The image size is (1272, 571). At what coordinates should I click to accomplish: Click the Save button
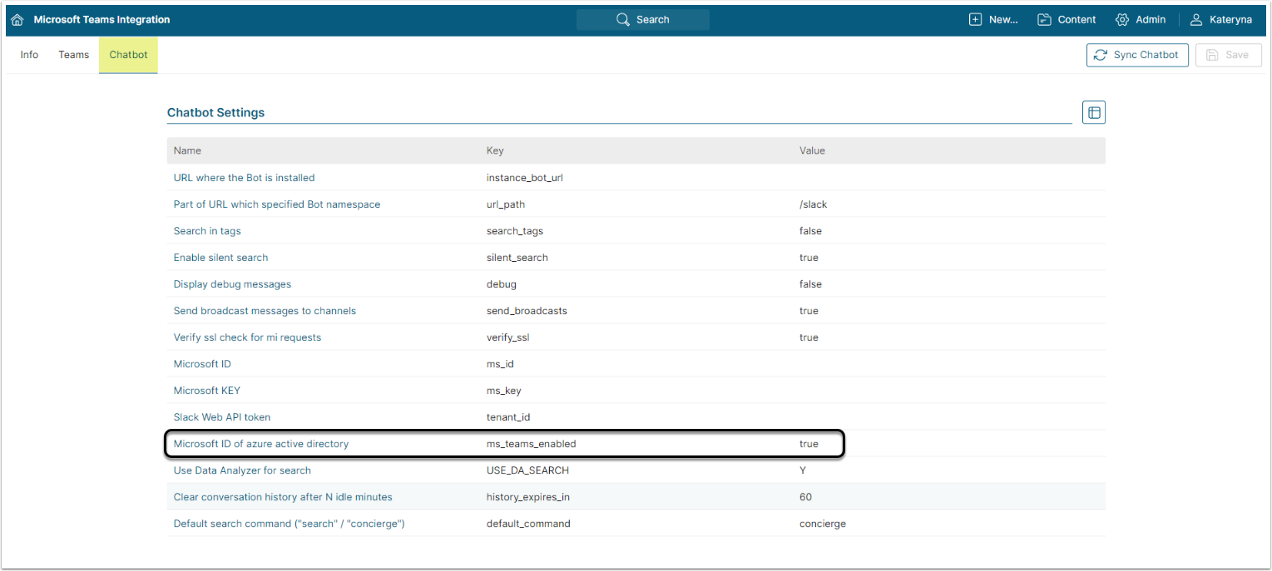coord(1228,55)
